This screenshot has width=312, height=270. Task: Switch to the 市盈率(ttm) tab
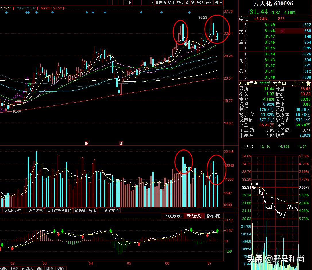[x=34, y=210]
